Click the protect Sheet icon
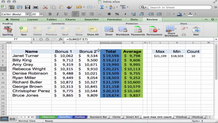This screenshot has width=218, height=123. (109, 31)
